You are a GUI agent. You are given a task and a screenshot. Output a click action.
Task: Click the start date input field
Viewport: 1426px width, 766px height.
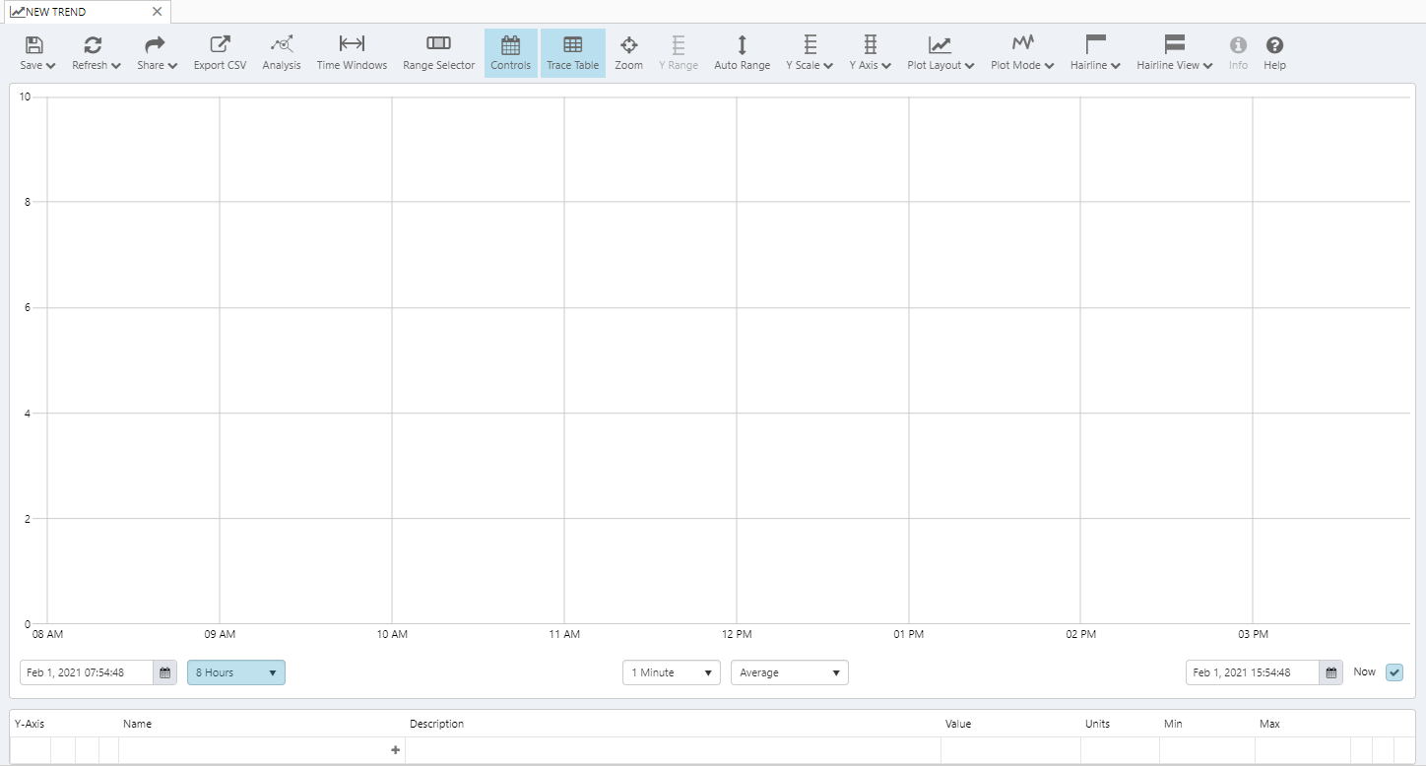click(87, 672)
